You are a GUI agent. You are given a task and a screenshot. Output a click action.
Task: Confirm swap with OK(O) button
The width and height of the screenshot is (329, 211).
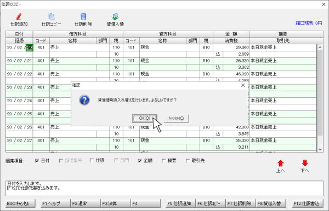[x=145, y=119]
